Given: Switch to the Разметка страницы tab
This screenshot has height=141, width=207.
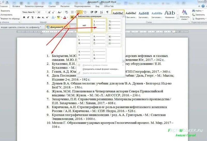Looking at the screenshot, I should 34,6.
